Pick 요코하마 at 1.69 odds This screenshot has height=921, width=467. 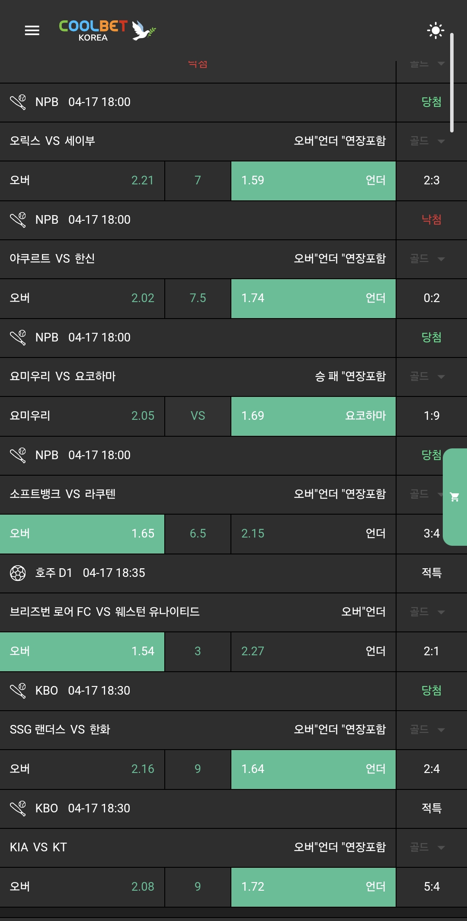pyautogui.click(x=313, y=416)
